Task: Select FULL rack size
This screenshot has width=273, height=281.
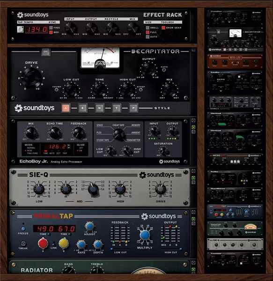Action: (x=148, y=32)
